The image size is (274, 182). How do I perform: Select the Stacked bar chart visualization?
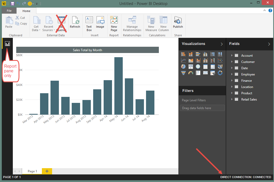(x=183, y=54)
